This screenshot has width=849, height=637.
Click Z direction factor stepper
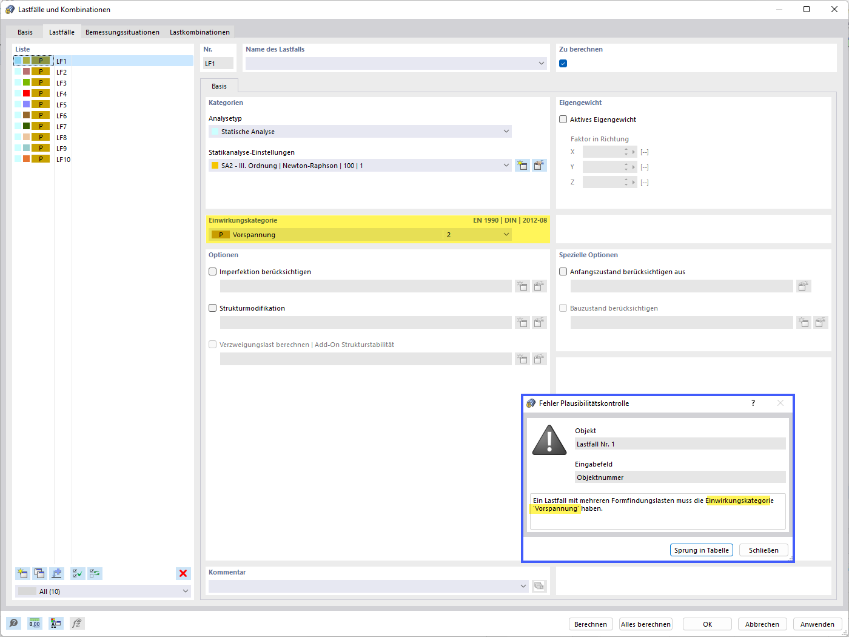pyautogui.click(x=626, y=182)
